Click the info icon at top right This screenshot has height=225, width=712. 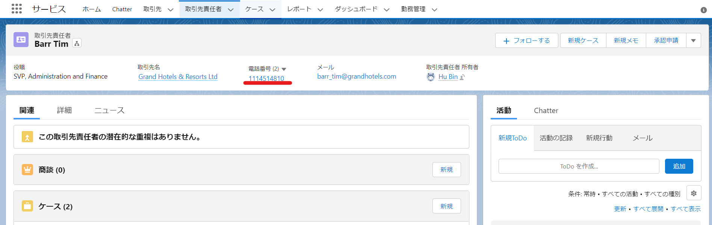(703, 10)
